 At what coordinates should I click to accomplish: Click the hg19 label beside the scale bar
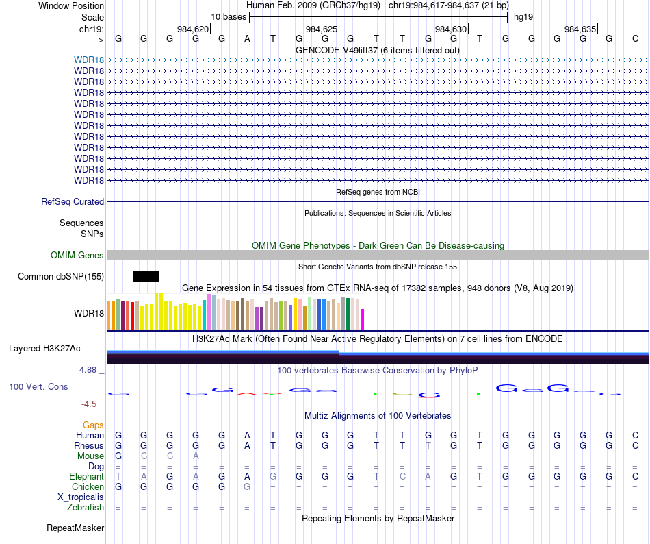[523, 17]
